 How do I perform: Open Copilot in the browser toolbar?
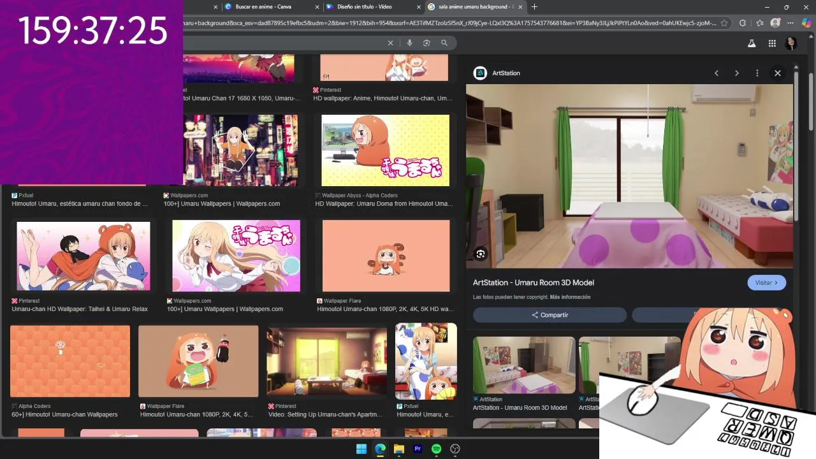pos(806,23)
